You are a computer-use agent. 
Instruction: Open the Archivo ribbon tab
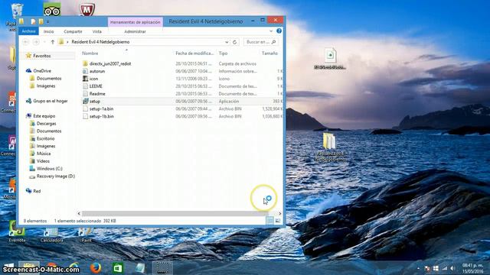28,31
